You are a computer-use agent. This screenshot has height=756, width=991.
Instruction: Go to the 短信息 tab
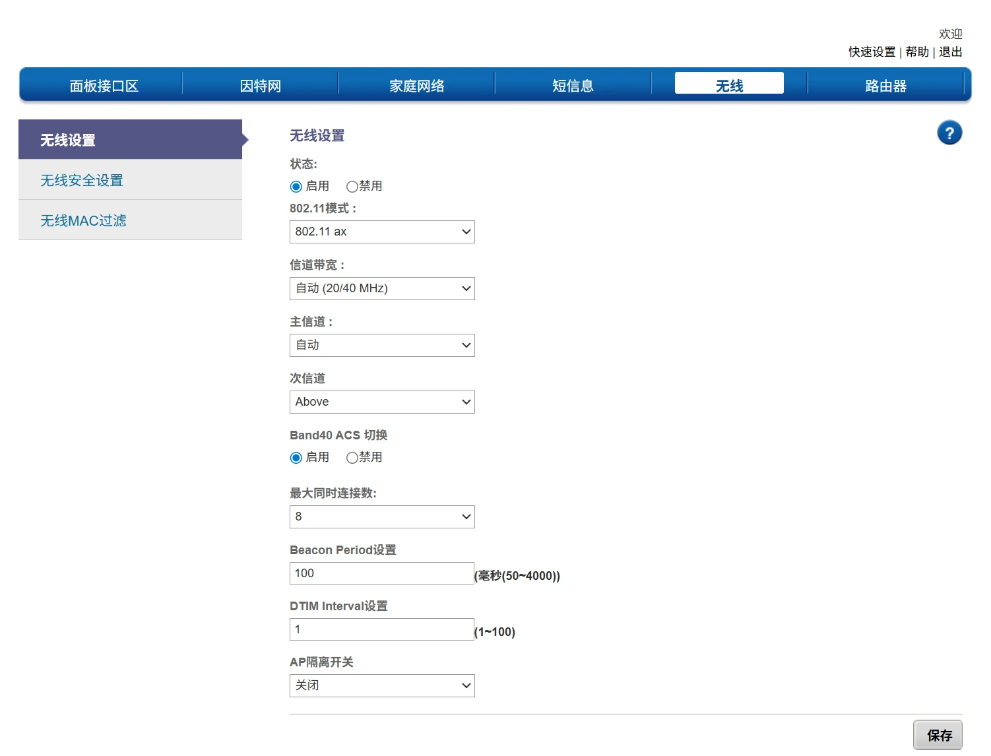[573, 86]
